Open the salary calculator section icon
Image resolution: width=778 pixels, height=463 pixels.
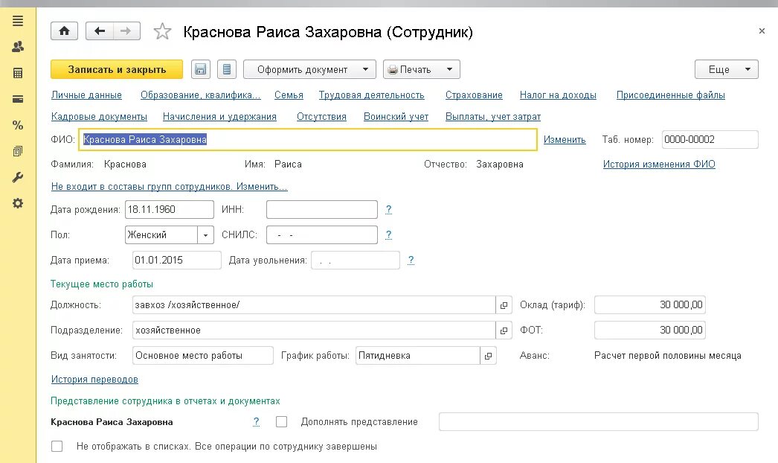point(18,74)
